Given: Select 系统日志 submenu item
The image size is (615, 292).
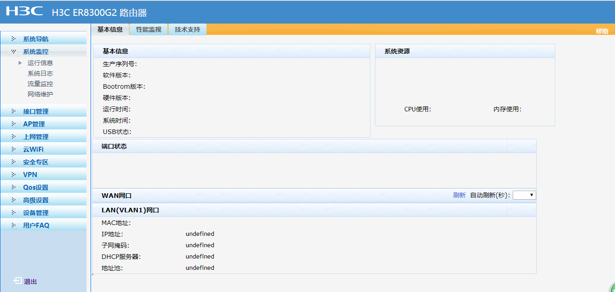Looking at the screenshot, I should pos(40,73).
